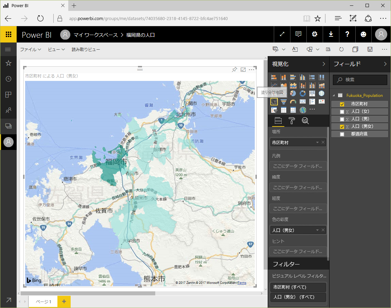Expand the shapes dropdown arrow
Image resolution: width=391 pixels, height=308 pixels.
317,49
